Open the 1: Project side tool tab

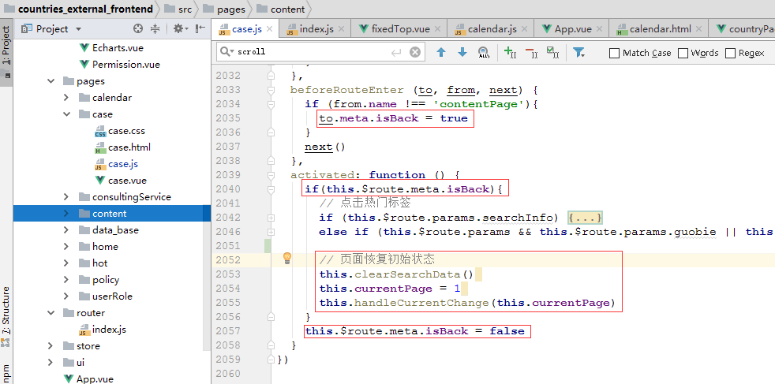pos(6,52)
